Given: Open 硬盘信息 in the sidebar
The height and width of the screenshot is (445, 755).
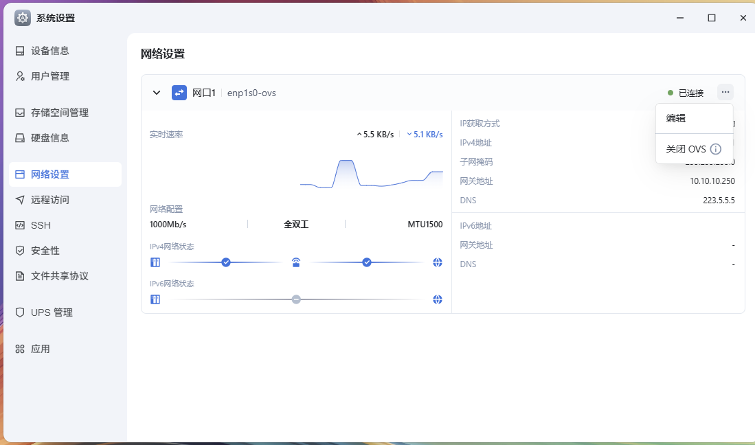Looking at the screenshot, I should [65, 138].
